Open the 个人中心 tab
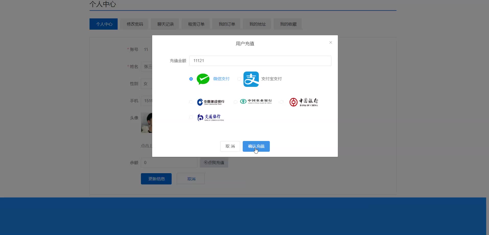This screenshot has height=235, width=489. coord(104,24)
